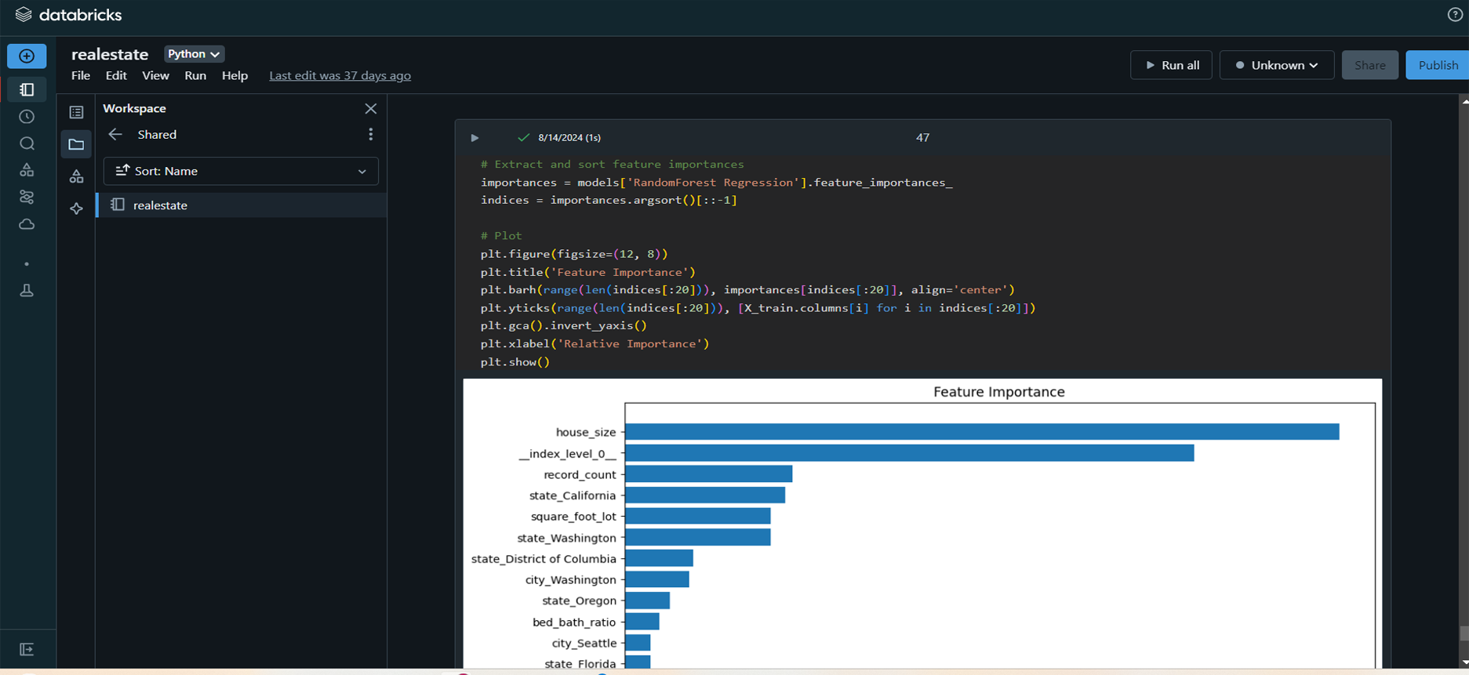Close the Workspace panel

371,109
